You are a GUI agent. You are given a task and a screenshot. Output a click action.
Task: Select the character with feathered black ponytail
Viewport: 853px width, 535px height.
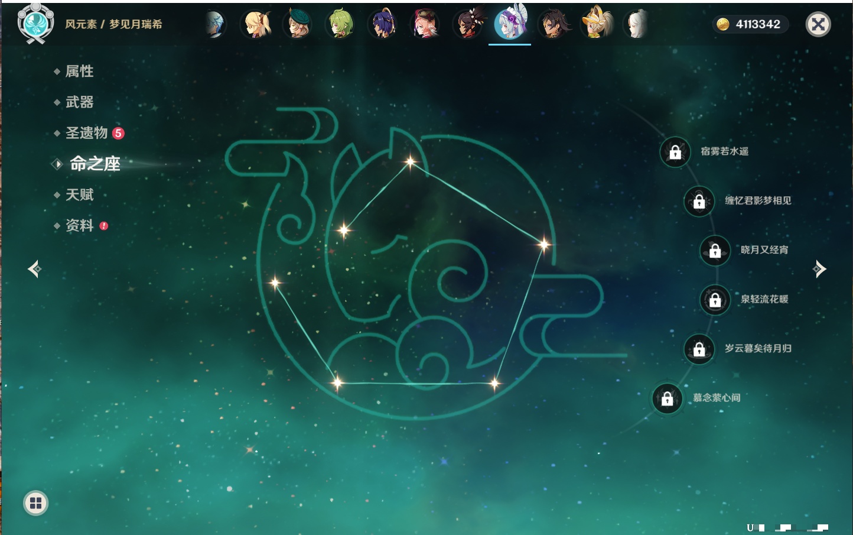coord(468,24)
